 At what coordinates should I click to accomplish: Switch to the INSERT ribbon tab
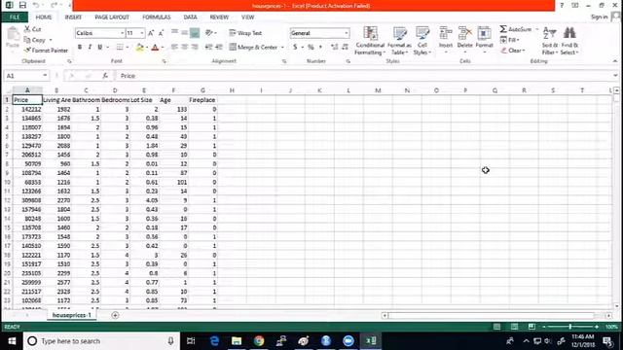tap(73, 17)
